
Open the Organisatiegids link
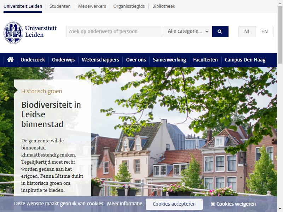click(x=129, y=6)
